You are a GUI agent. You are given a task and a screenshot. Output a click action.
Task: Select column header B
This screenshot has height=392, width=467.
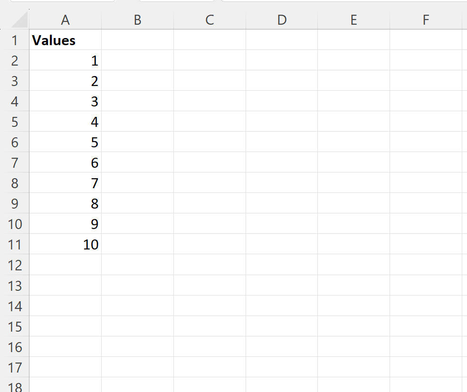(x=137, y=20)
